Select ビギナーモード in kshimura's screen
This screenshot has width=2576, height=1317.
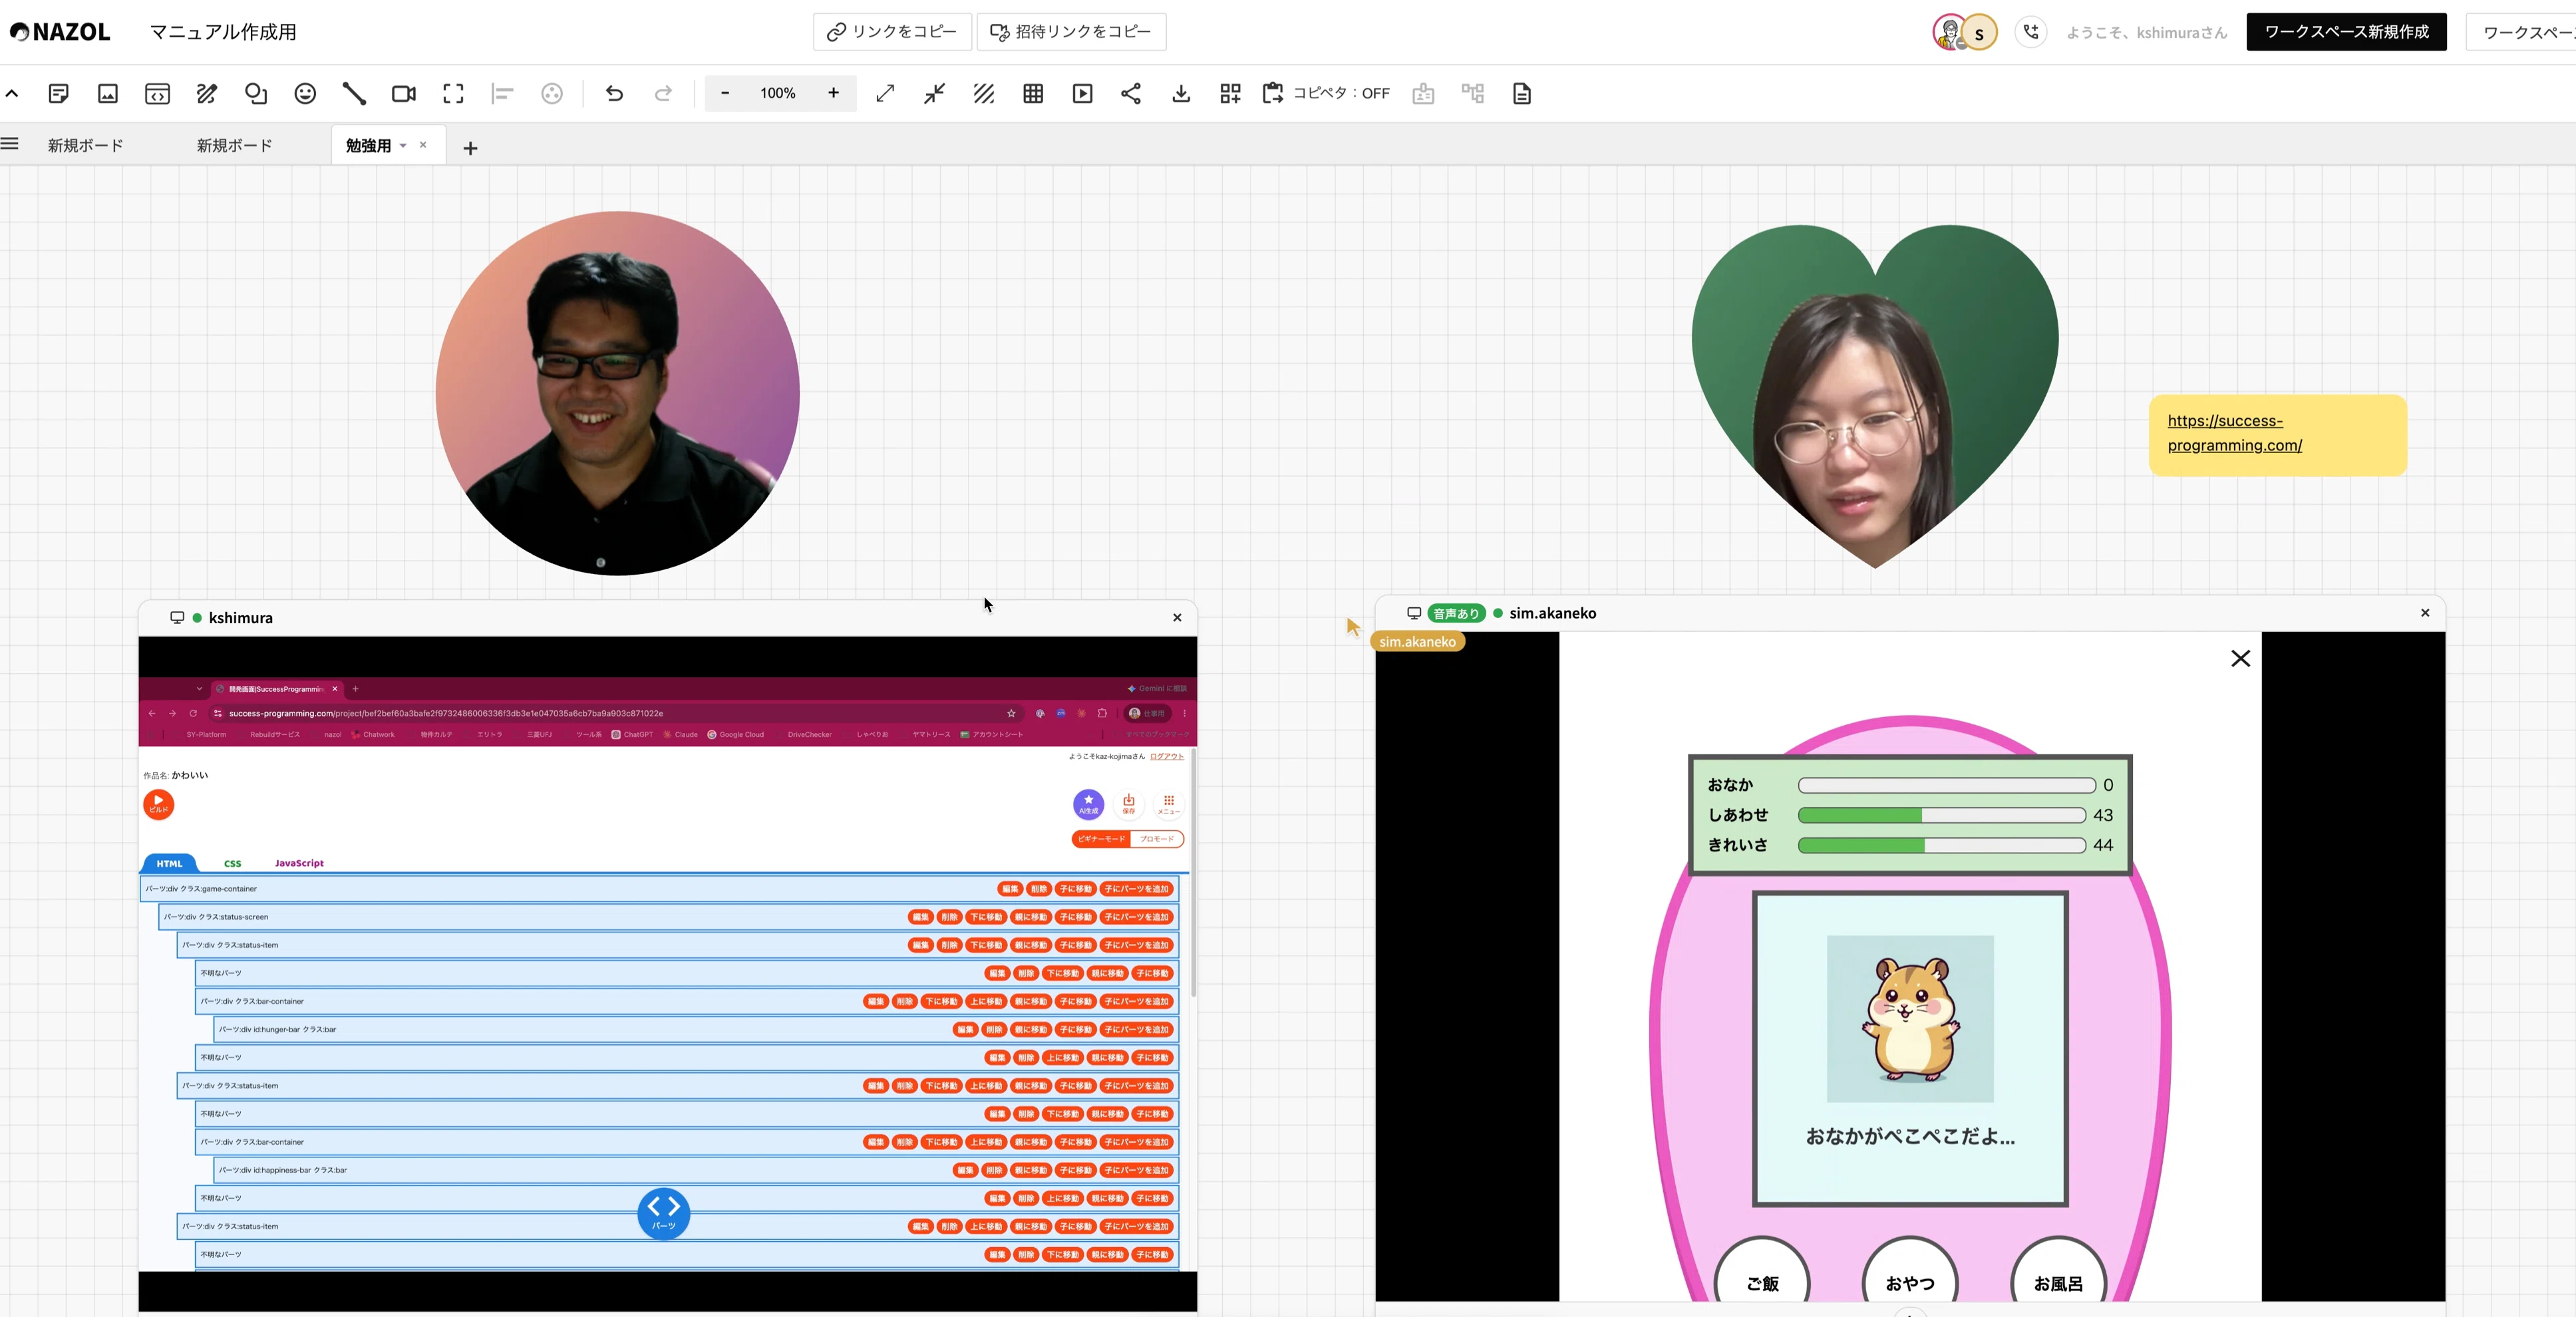tap(1101, 839)
